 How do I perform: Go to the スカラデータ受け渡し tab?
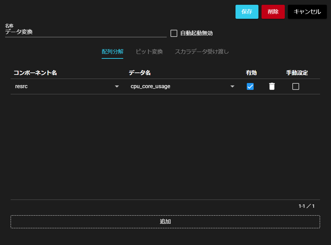pos(202,52)
